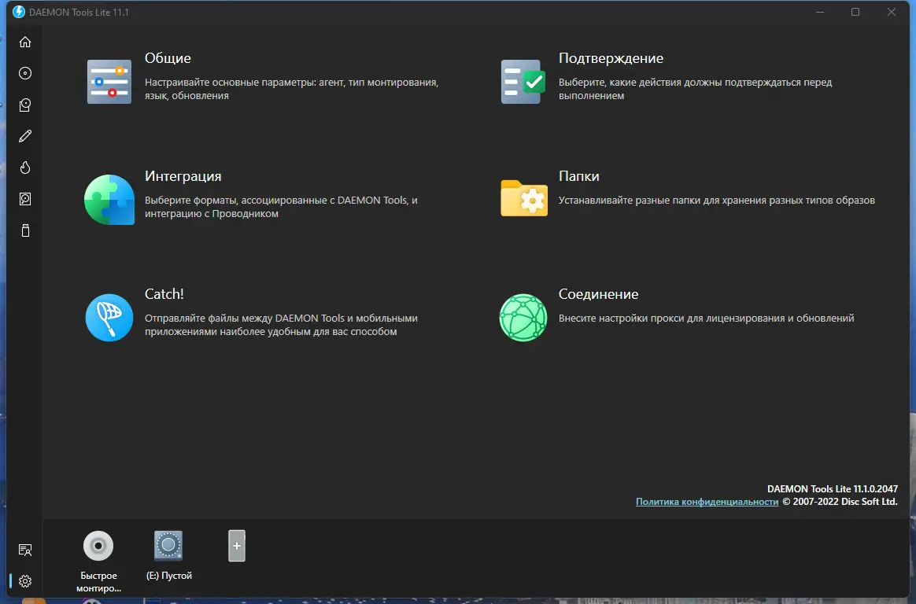Add a new drive with plus icon
The height and width of the screenshot is (604, 916).
tap(237, 546)
